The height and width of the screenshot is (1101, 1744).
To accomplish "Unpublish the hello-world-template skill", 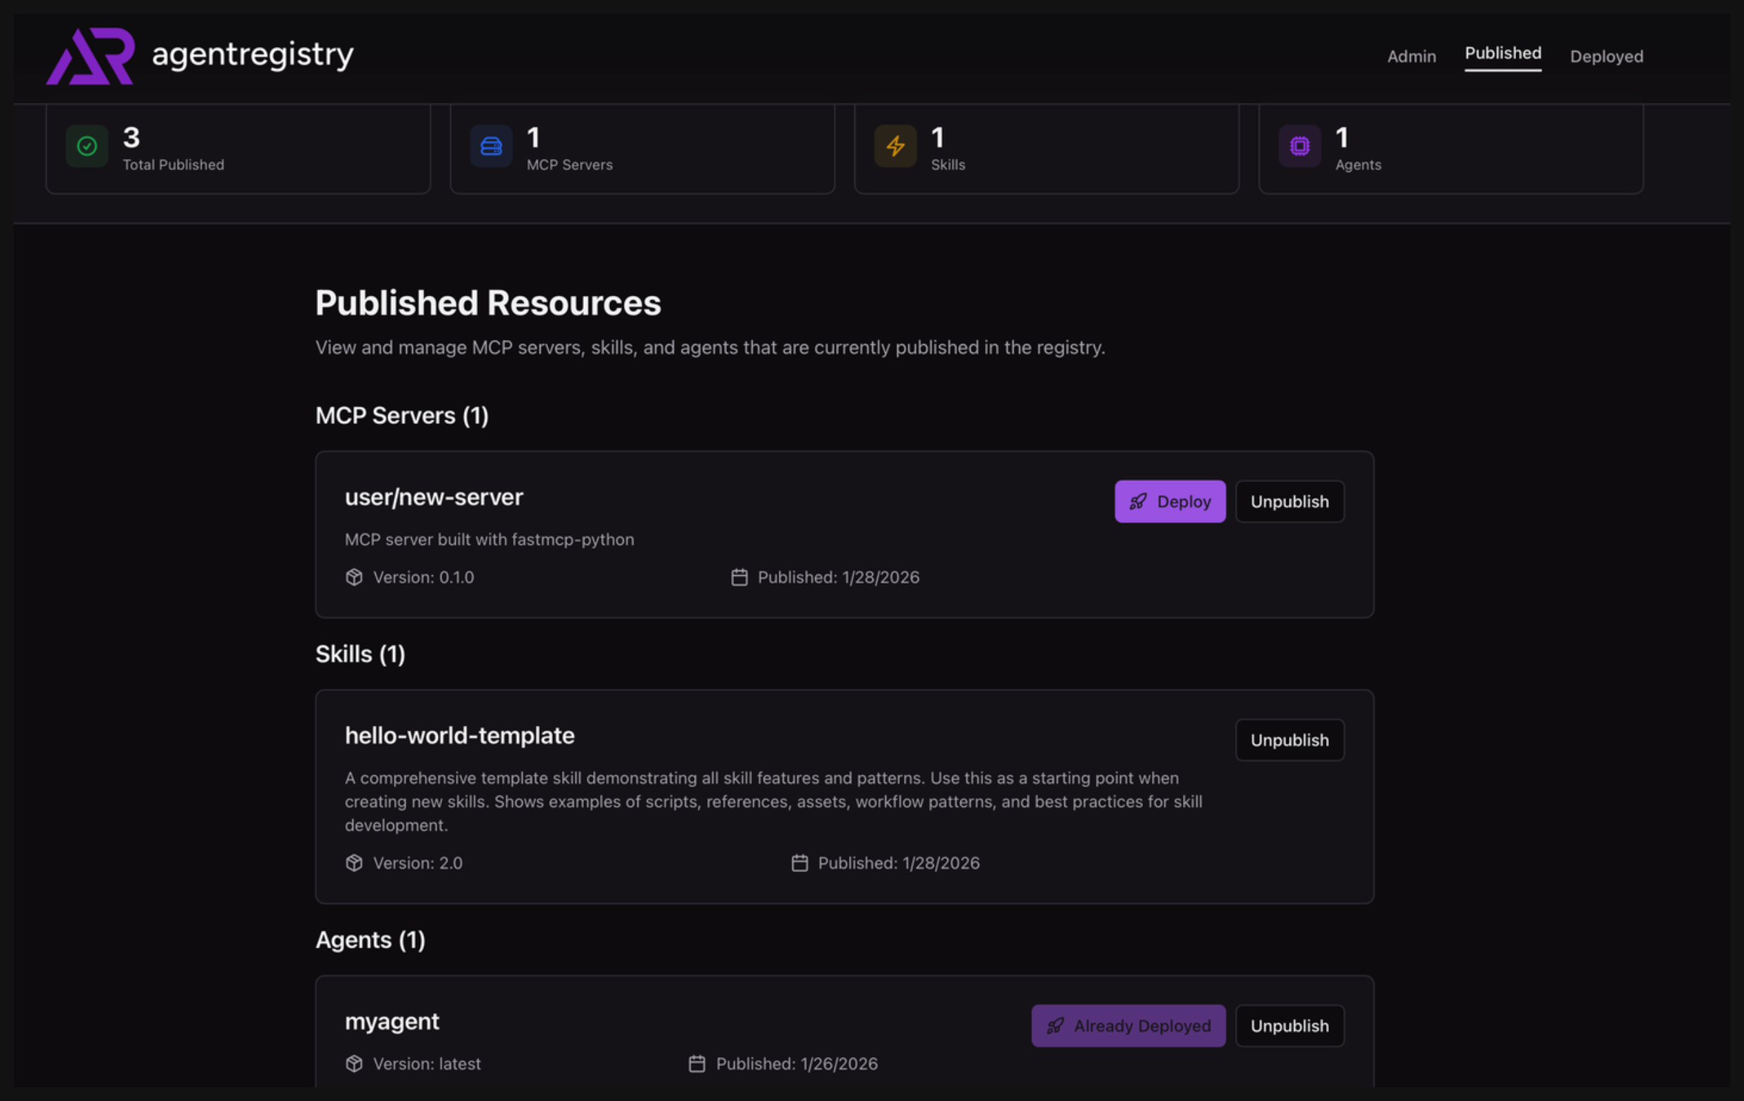I will click(1289, 740).
